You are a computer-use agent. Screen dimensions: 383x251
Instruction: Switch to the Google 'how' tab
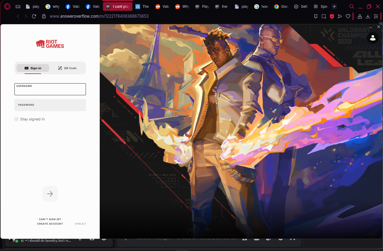pos(261,7)
